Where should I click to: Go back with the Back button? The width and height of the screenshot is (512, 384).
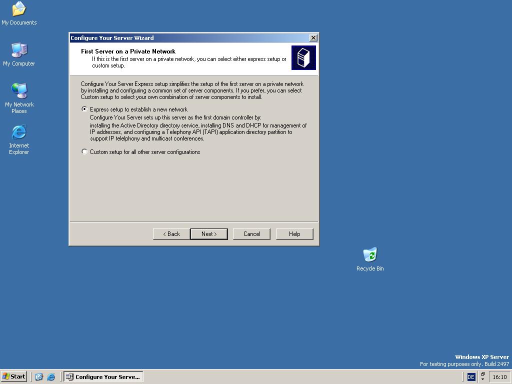pos(171,234)
